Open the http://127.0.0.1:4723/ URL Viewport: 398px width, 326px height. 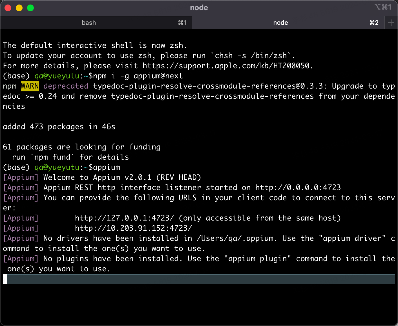pyautogui.click(x=124, y=218)
